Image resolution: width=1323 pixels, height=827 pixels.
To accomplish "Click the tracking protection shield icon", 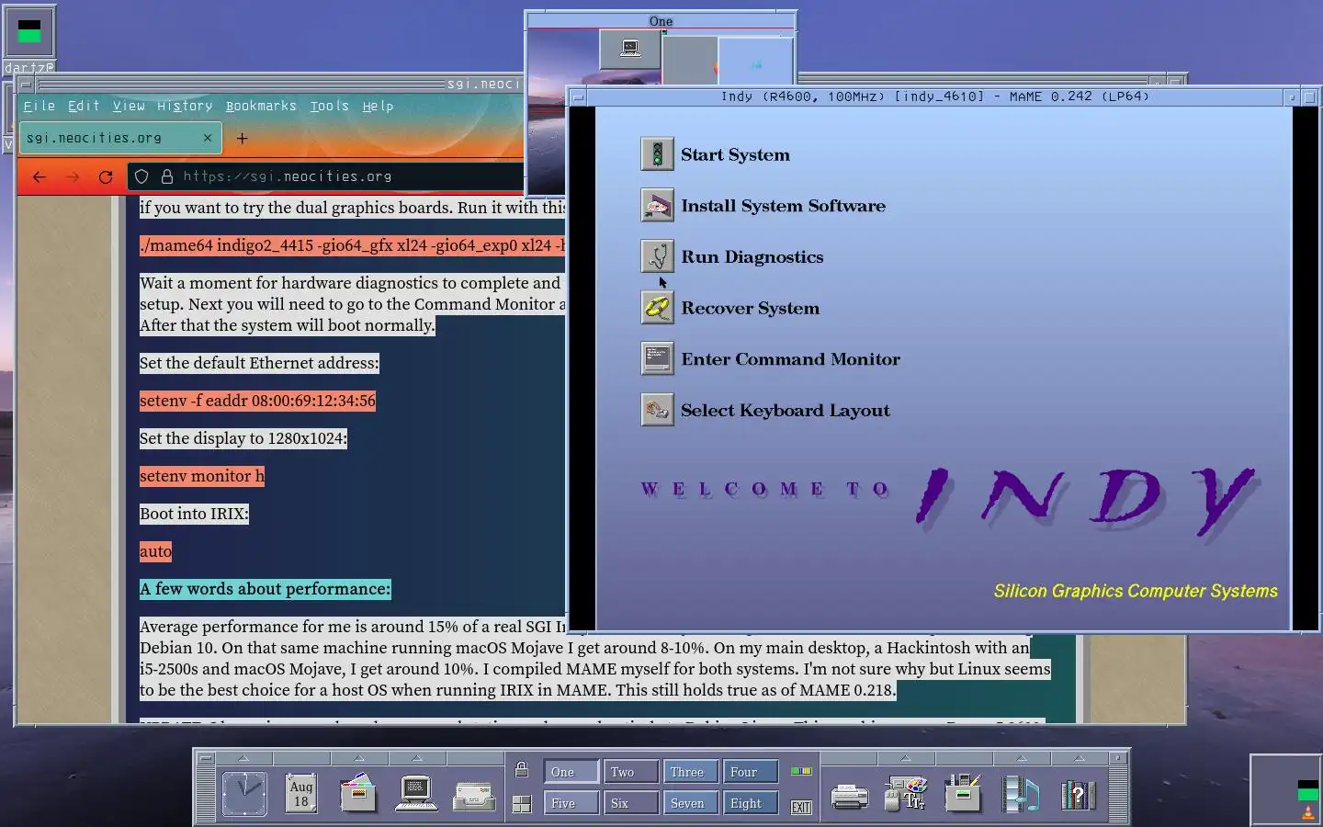I will click(x=141, y=176).
